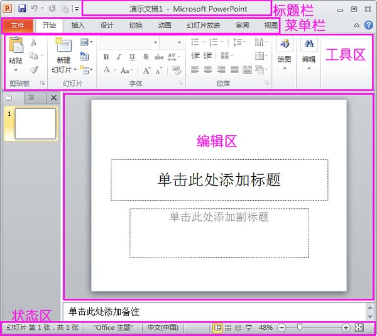Viewport: 377px width, 336px height.
Task: Click the Reset slide icon
Action: [84, 56]
